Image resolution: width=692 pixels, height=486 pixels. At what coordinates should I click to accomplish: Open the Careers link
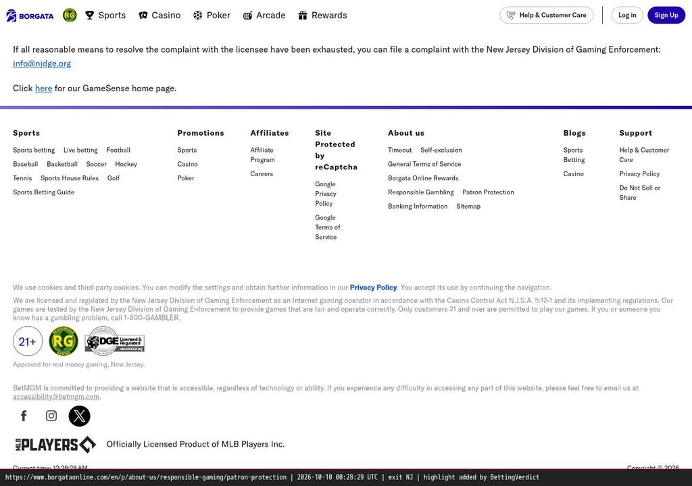click(x=262, y=173)
